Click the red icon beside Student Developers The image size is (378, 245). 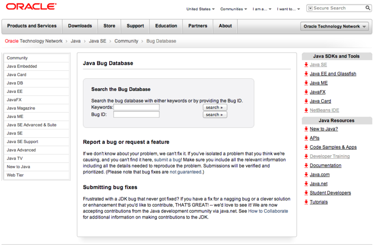[x=306, y=193]
